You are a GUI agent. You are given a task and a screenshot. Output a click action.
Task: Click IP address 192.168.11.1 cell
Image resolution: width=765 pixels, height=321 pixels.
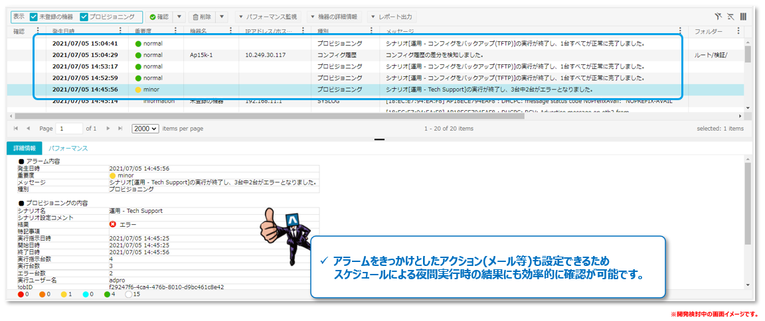click(x=264, y=101)
